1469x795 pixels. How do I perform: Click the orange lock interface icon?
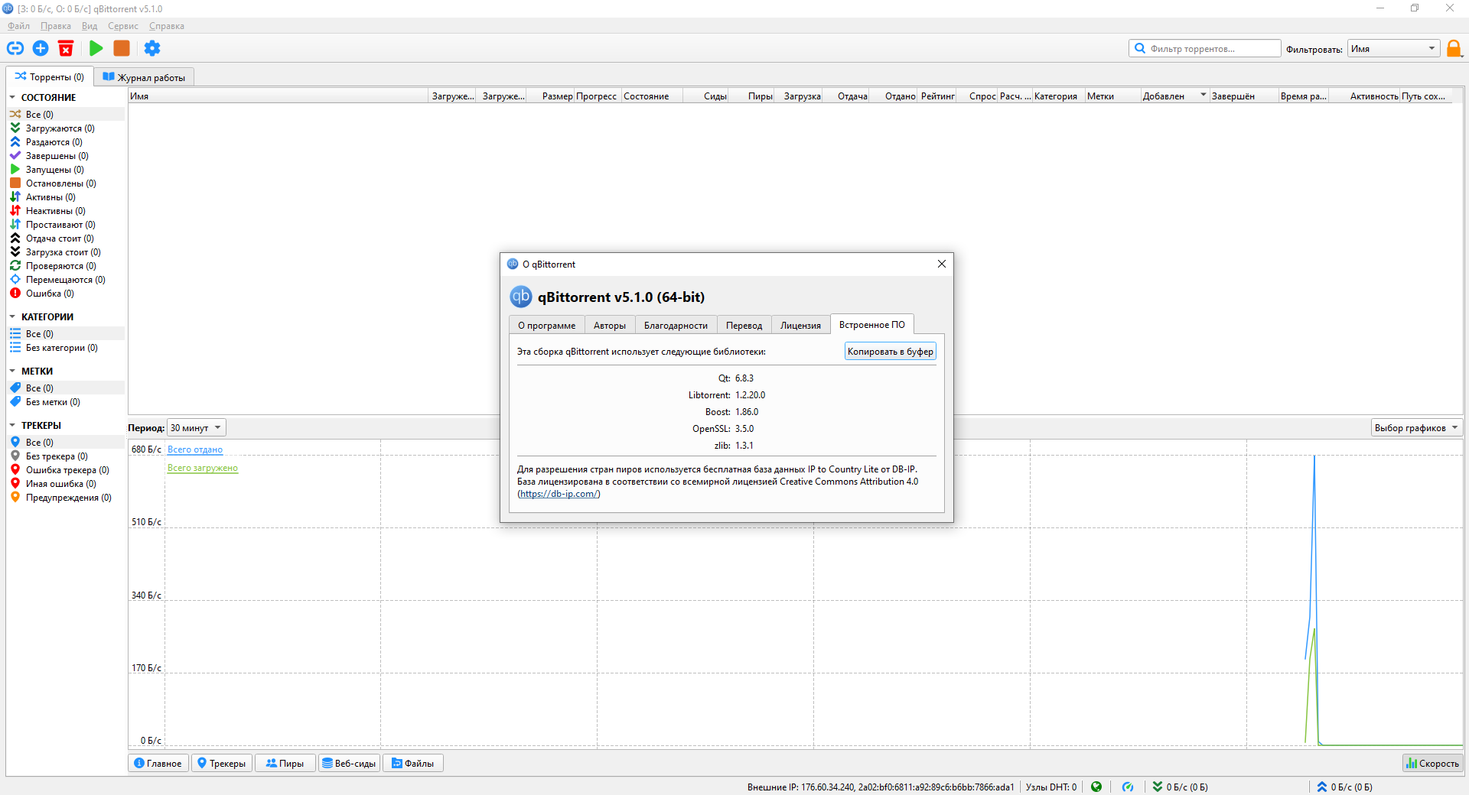point(1454,49)
